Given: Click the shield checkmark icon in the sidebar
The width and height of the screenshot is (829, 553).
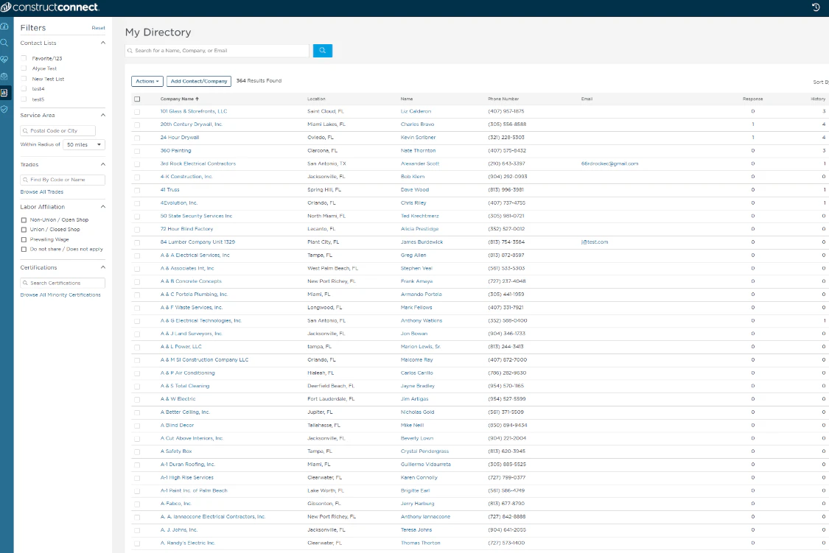Looking at the screenshot, I should tap(6, 109).
